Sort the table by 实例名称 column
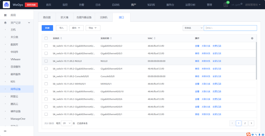The width and height of the screenshot is (265, 136). 111,38
